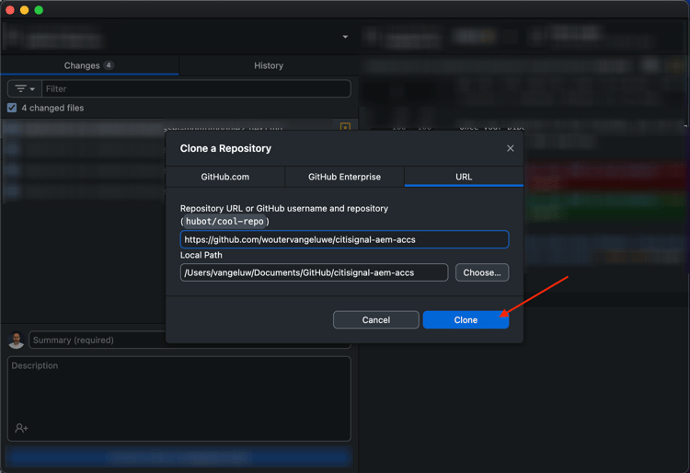Click the blue Clone button

click(x=466, y=320)
